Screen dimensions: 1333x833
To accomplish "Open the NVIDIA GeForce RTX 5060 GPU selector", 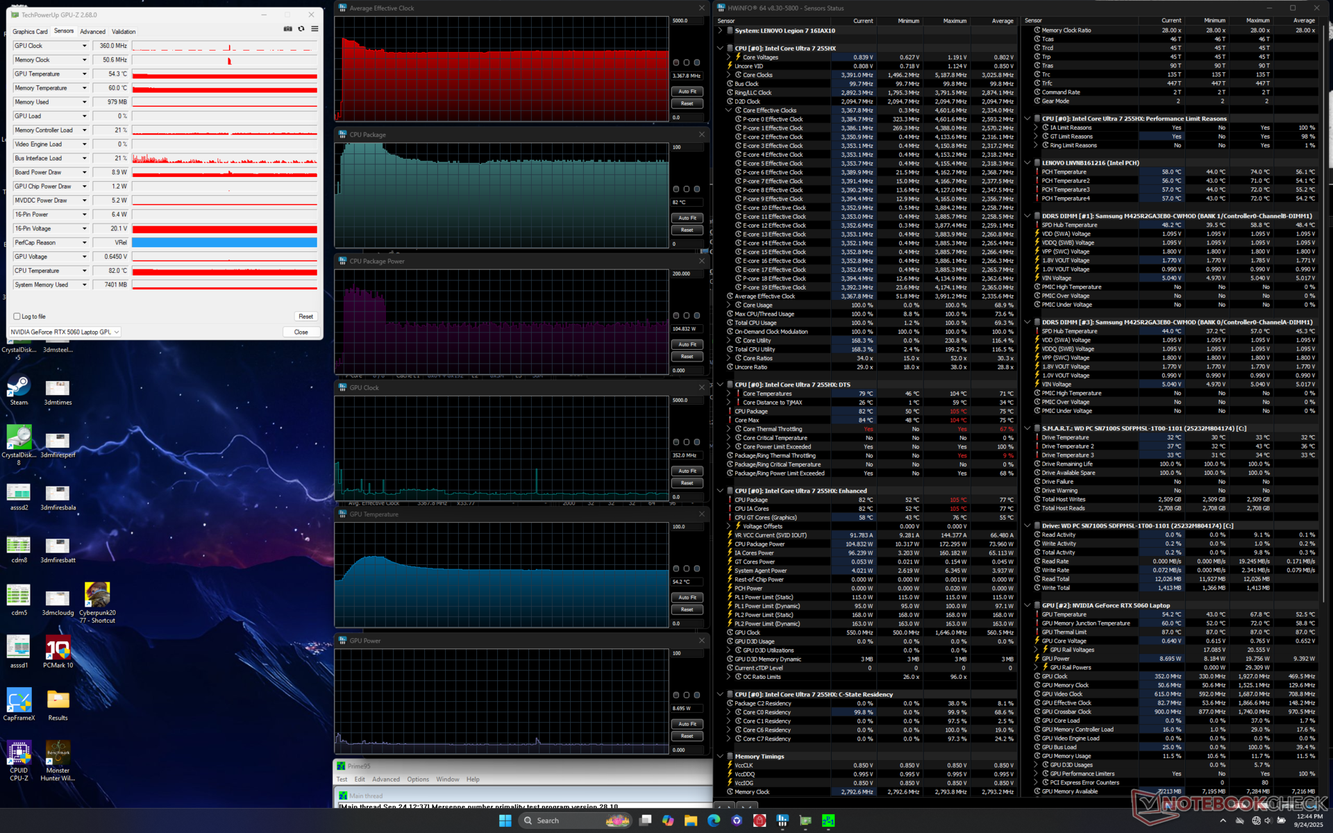I will tap(65, 332).
